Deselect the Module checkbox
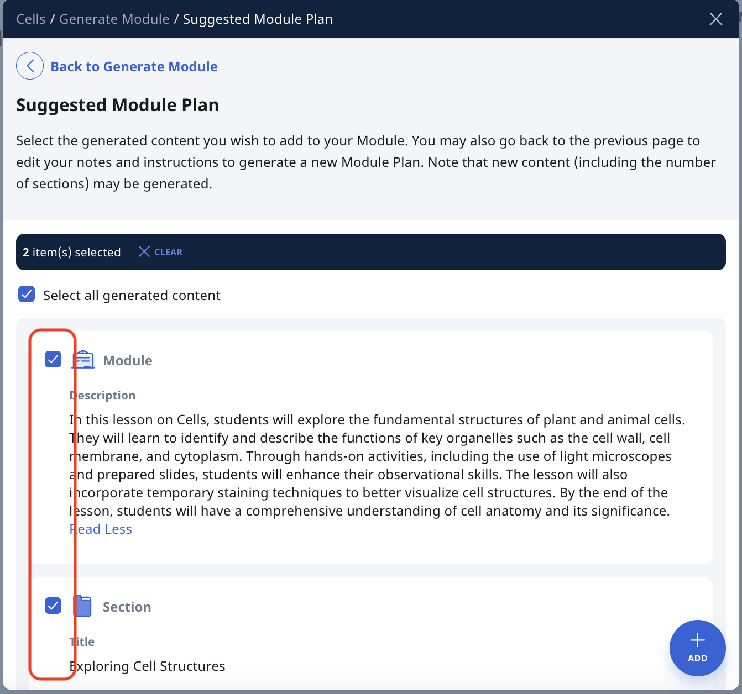The image size is (742, 694). (x=53, y=359)
